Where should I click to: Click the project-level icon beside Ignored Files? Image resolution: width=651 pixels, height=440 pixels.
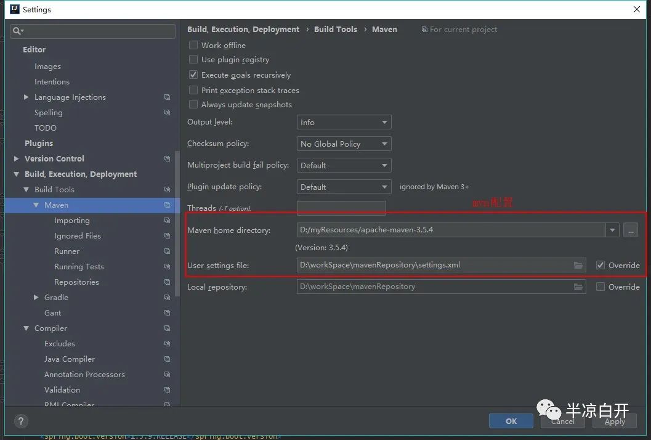pos(167,235)
